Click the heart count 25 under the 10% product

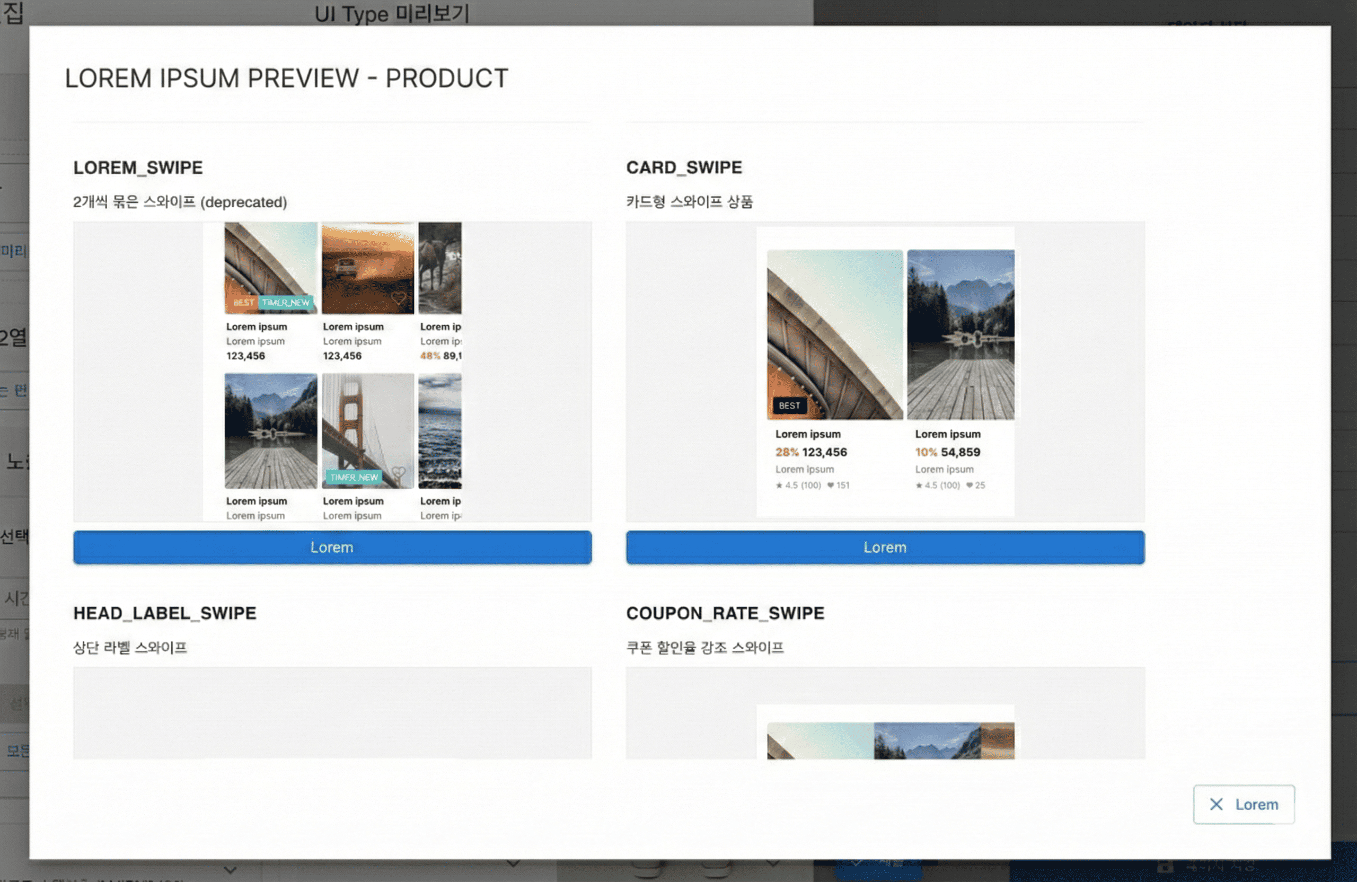click(x=975, y=485)
